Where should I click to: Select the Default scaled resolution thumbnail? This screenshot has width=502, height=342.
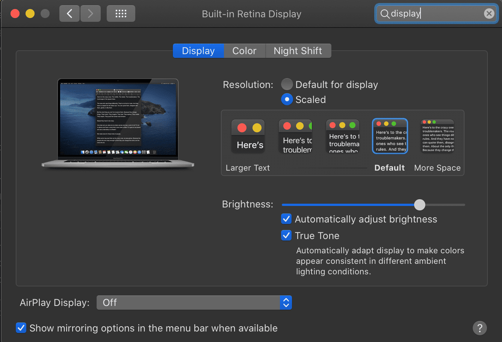390,136
